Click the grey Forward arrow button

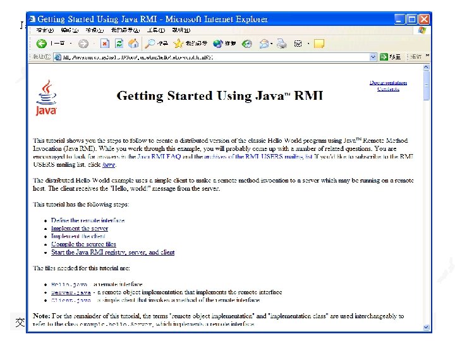pos(83,44)
